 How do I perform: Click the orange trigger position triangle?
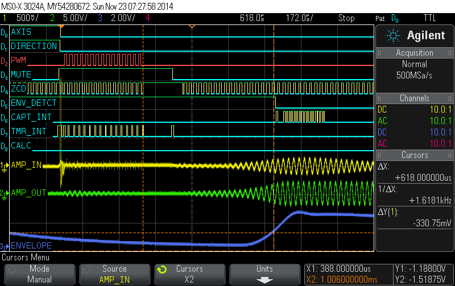62,27
